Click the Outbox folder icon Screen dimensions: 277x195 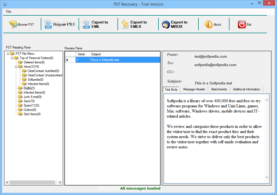point(21,110)
